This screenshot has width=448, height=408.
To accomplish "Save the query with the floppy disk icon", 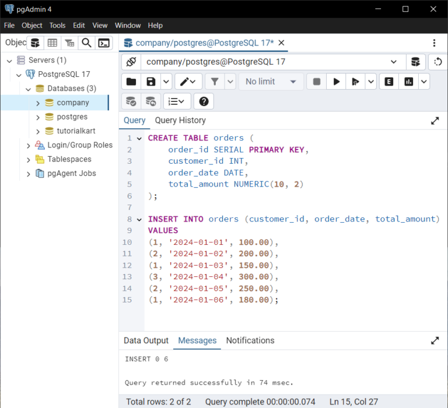I will click(151, 82).
